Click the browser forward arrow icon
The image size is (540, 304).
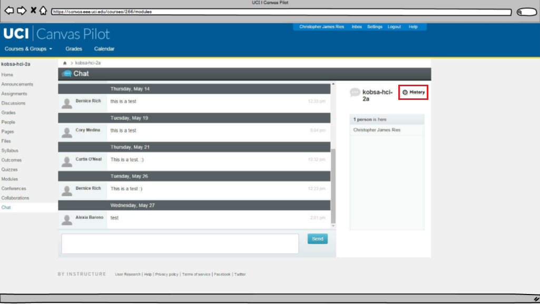click(x=22, y=11)
